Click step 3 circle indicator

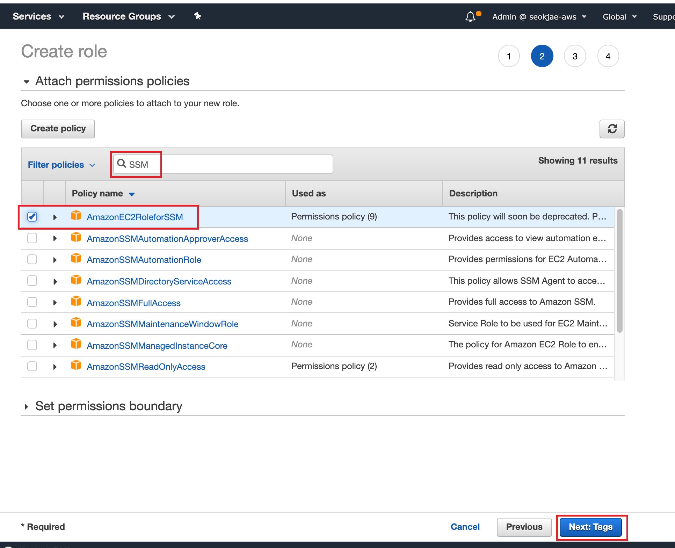click(x=575, y=56)
